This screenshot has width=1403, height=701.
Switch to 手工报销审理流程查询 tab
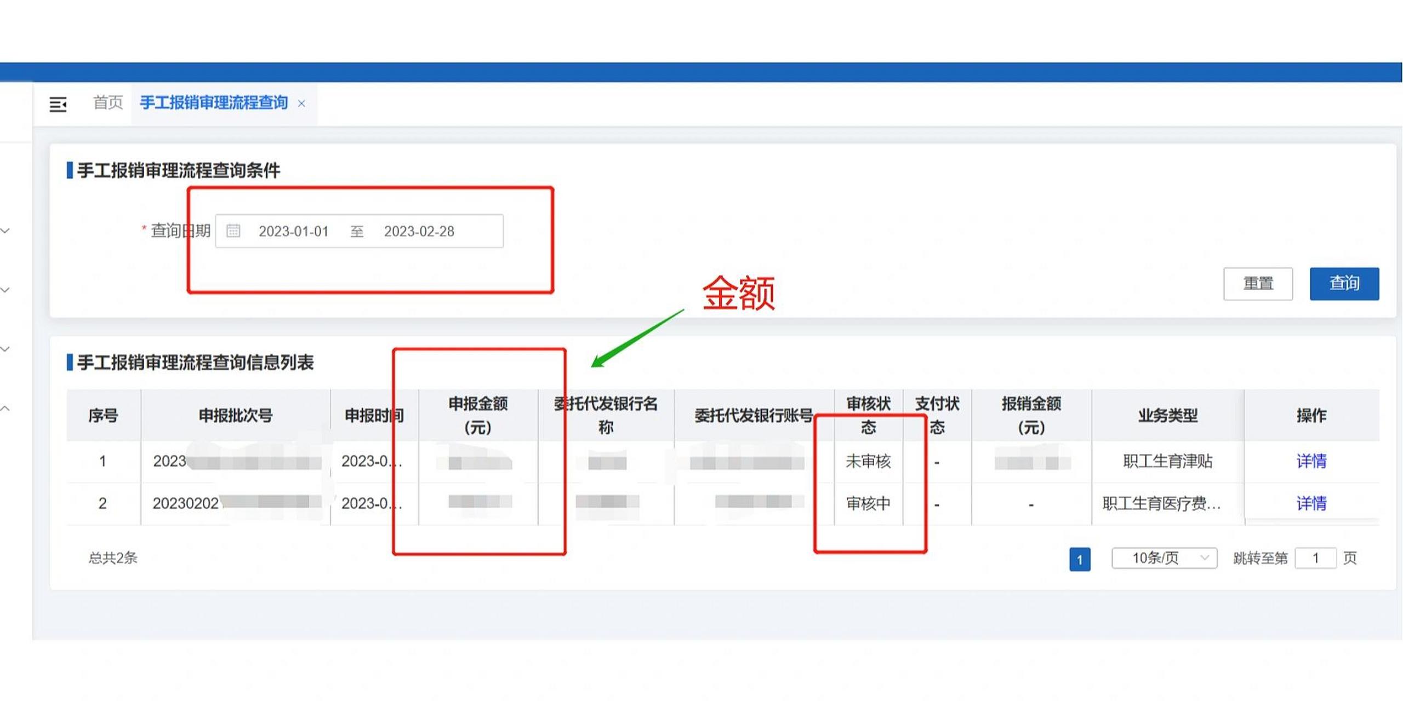point(214,102)
